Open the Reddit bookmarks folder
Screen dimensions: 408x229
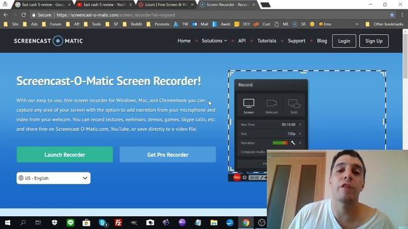133,24
